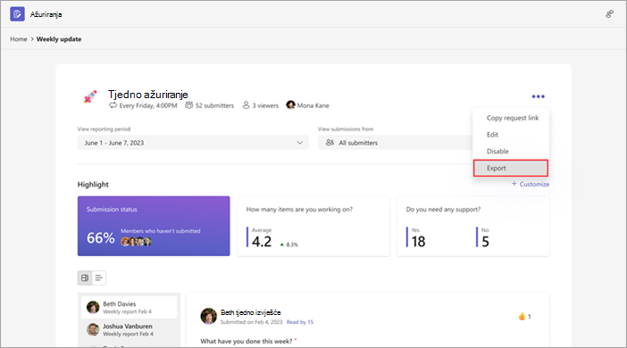Click the Customize link

(x=531, y=184)
